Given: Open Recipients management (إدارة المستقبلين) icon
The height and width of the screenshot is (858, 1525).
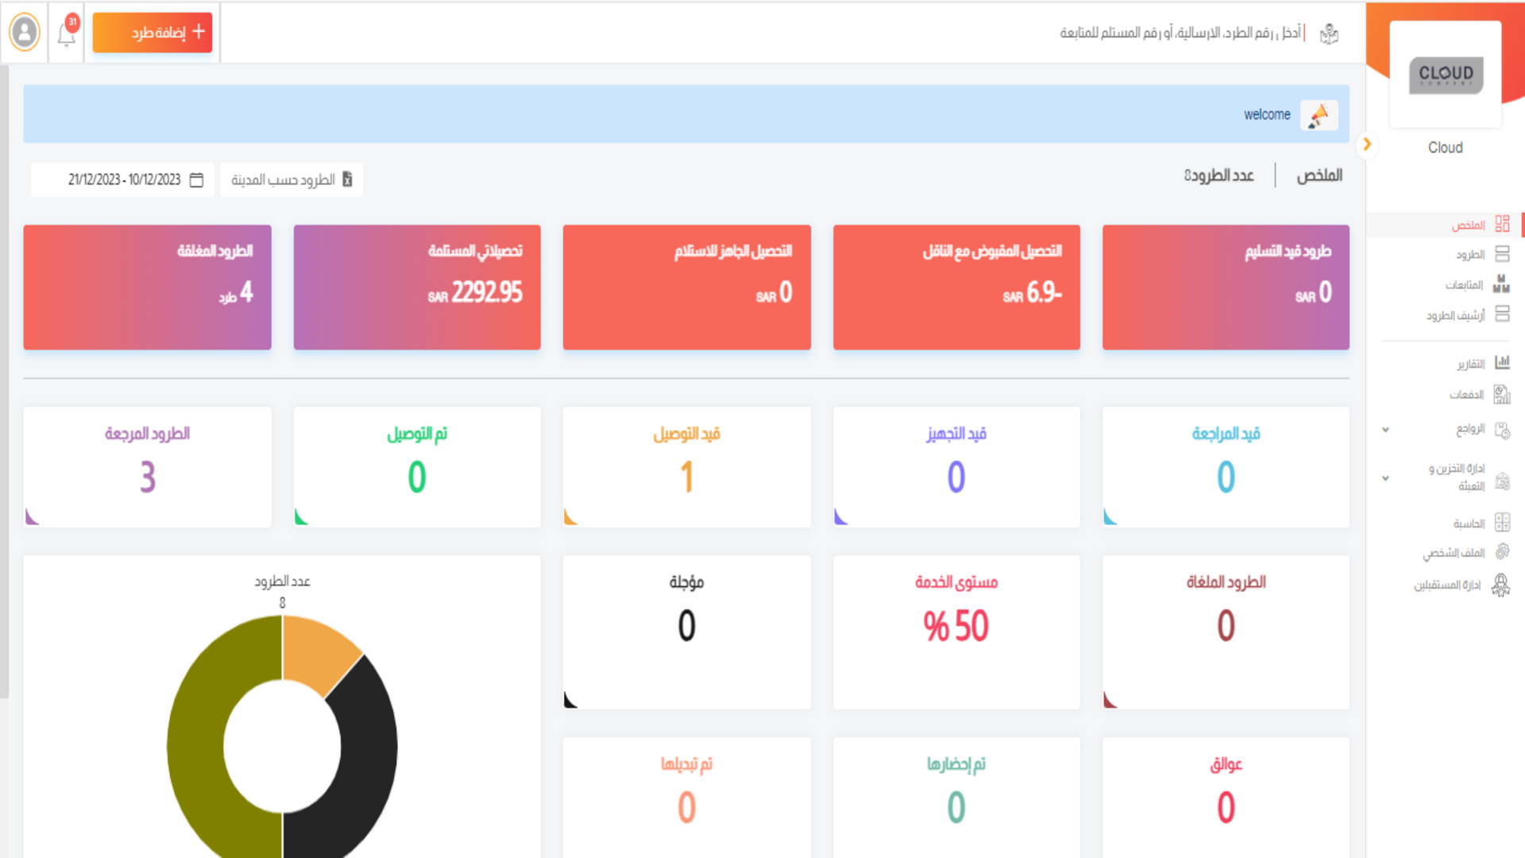Looking at the screenshot, I should 1500,585.
